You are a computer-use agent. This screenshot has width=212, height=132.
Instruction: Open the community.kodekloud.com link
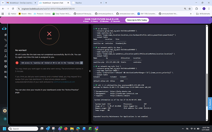pos(64,82)
